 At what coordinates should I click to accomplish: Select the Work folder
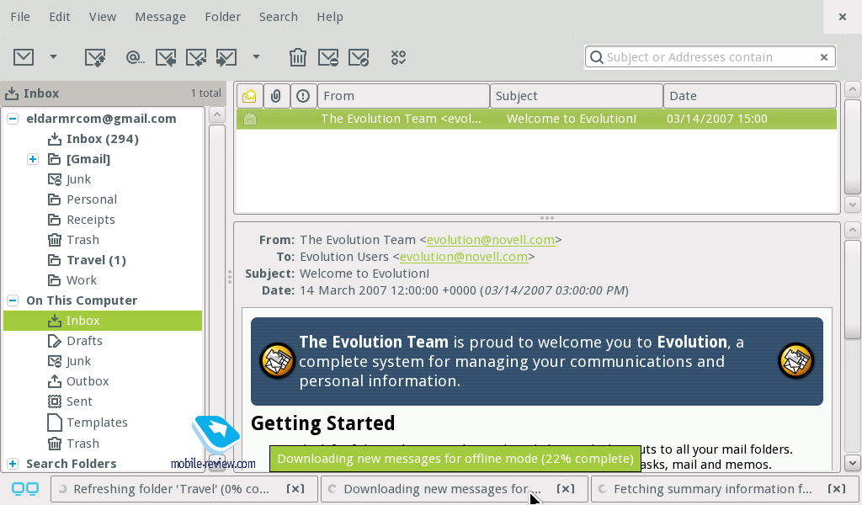click(72, 280)
